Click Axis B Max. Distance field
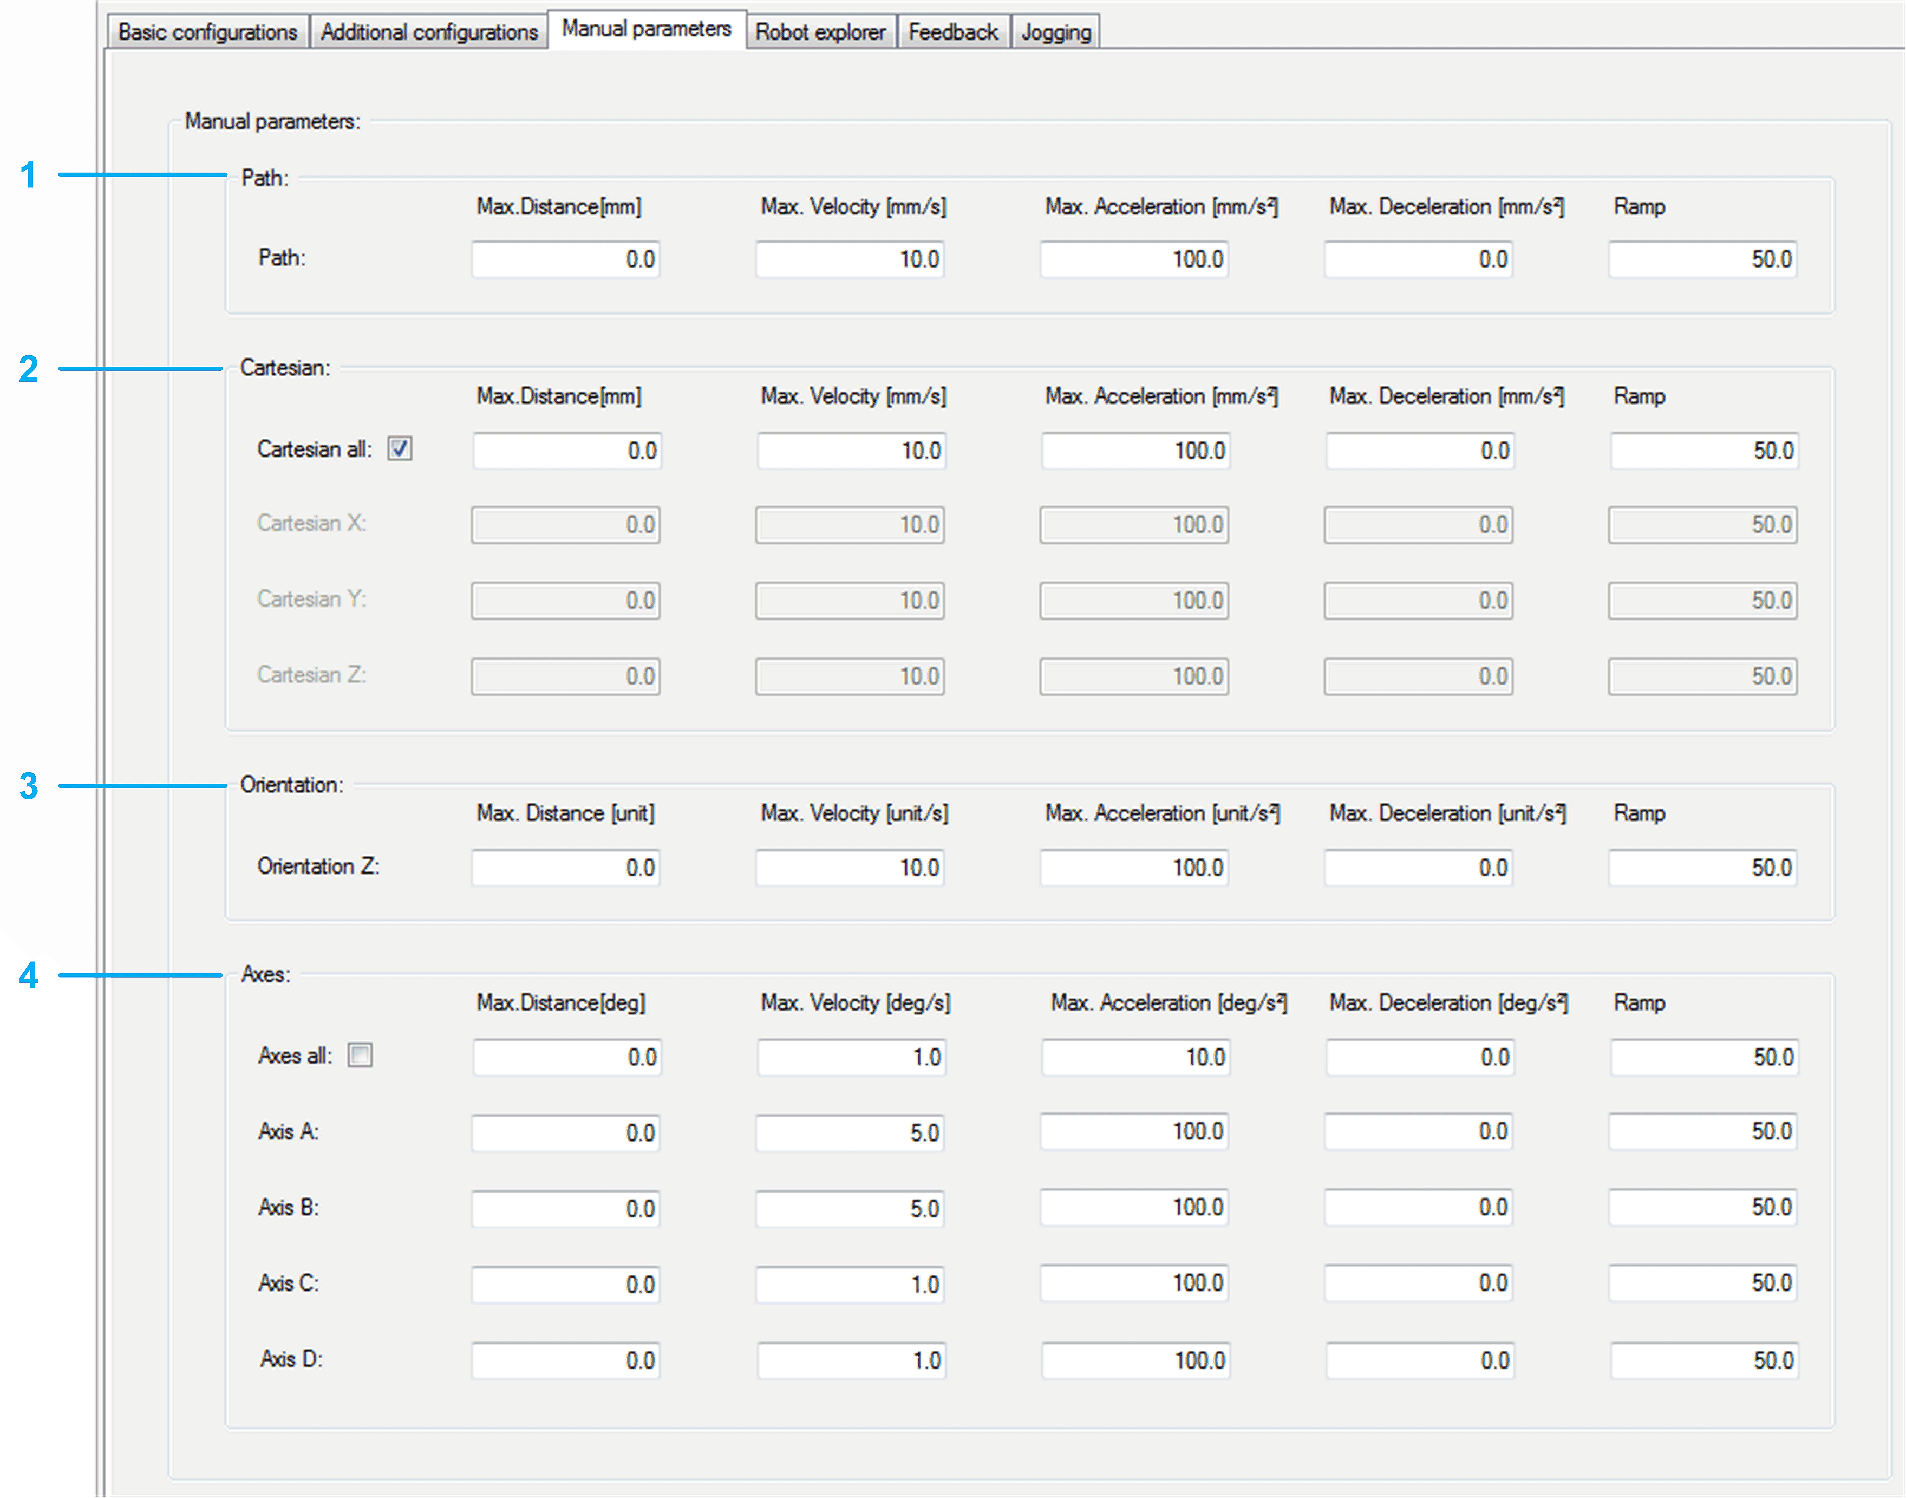The height and width of the screenshot is (1498, 1906). (x=565, y=1209)
